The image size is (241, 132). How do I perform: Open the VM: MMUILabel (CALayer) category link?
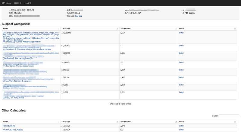pyautogui.click(x=13, y=130)
